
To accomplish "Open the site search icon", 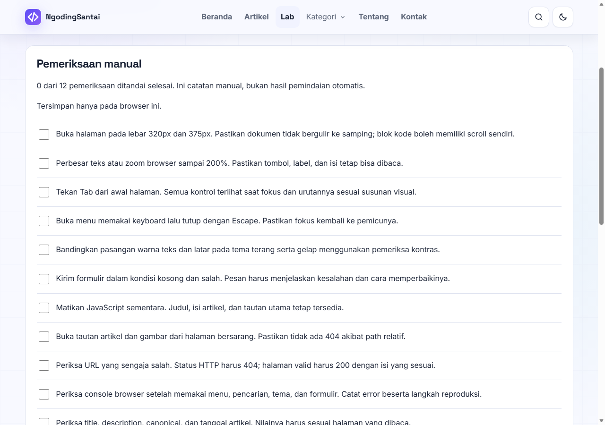I will 539,17.
